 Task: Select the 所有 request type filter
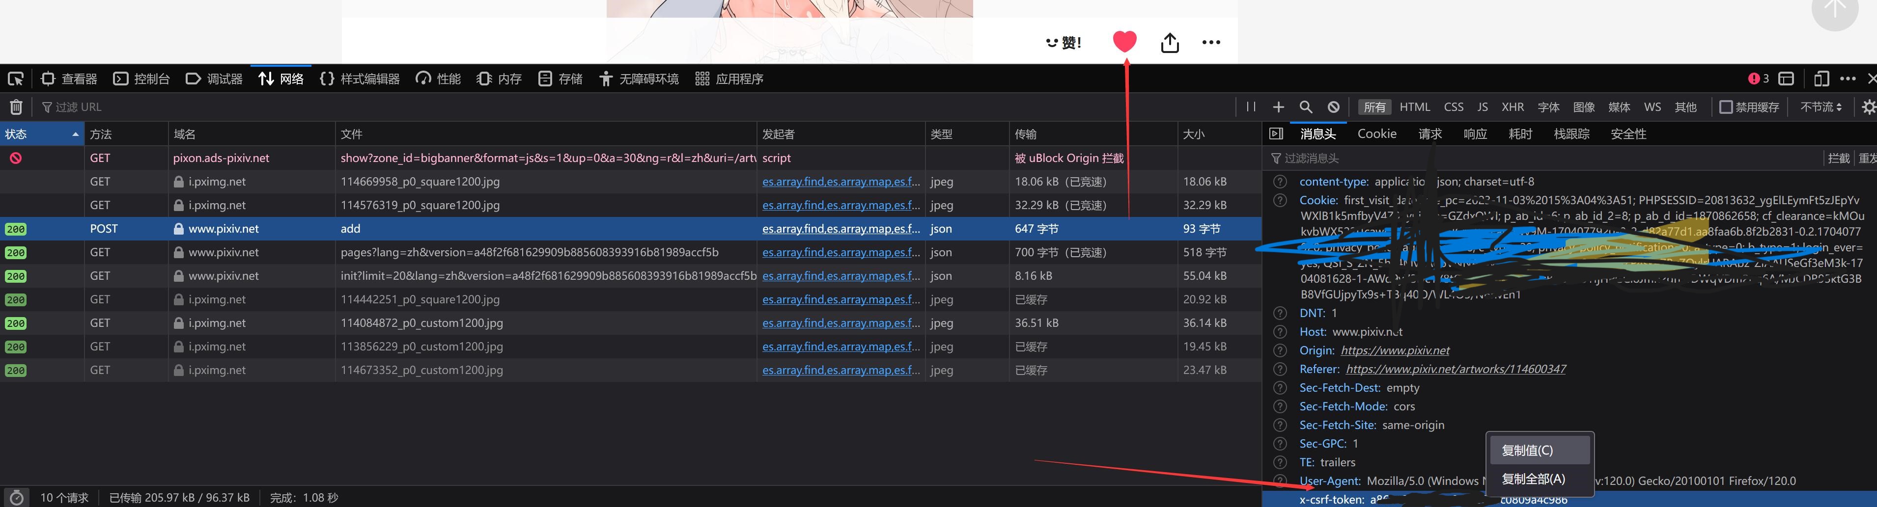coord(1375,107)
